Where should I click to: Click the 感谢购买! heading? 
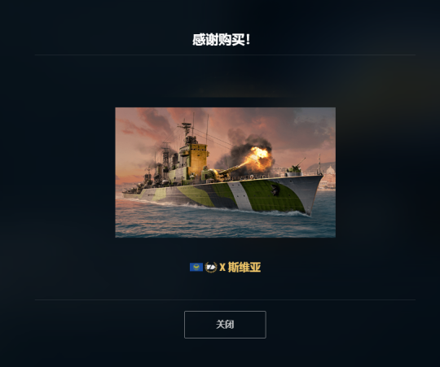tap(222, 40)
